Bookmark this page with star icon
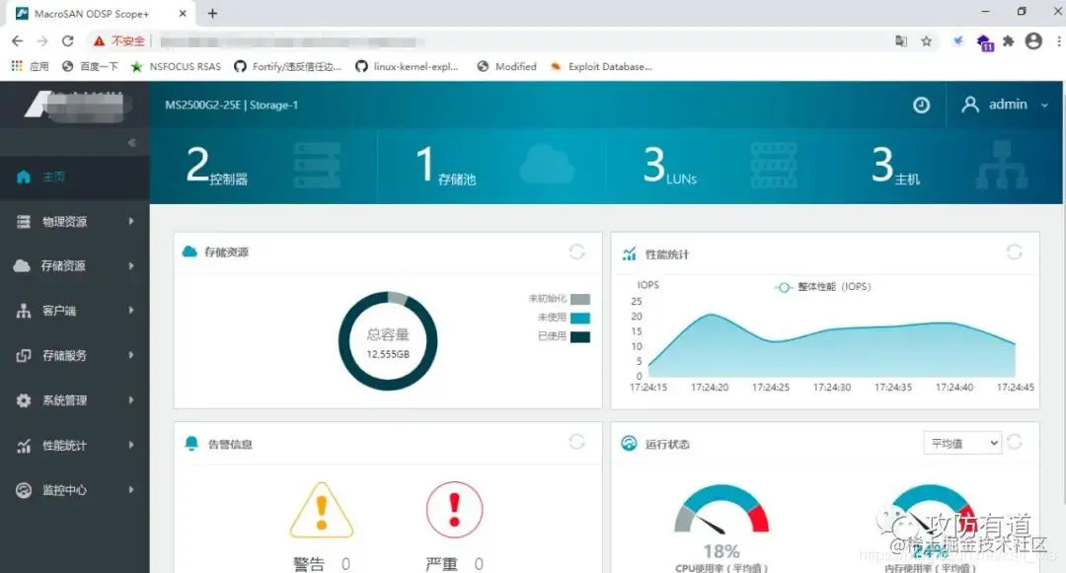The width and height of the screenshot is (1066, 573). pos(926,41)
